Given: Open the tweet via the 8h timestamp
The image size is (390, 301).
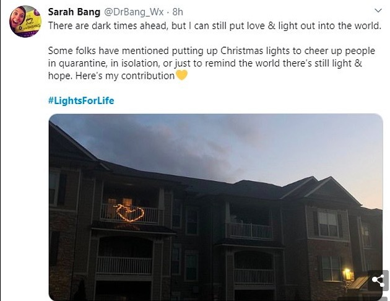Looking at the screenshot, I should [x=178, y=11].
